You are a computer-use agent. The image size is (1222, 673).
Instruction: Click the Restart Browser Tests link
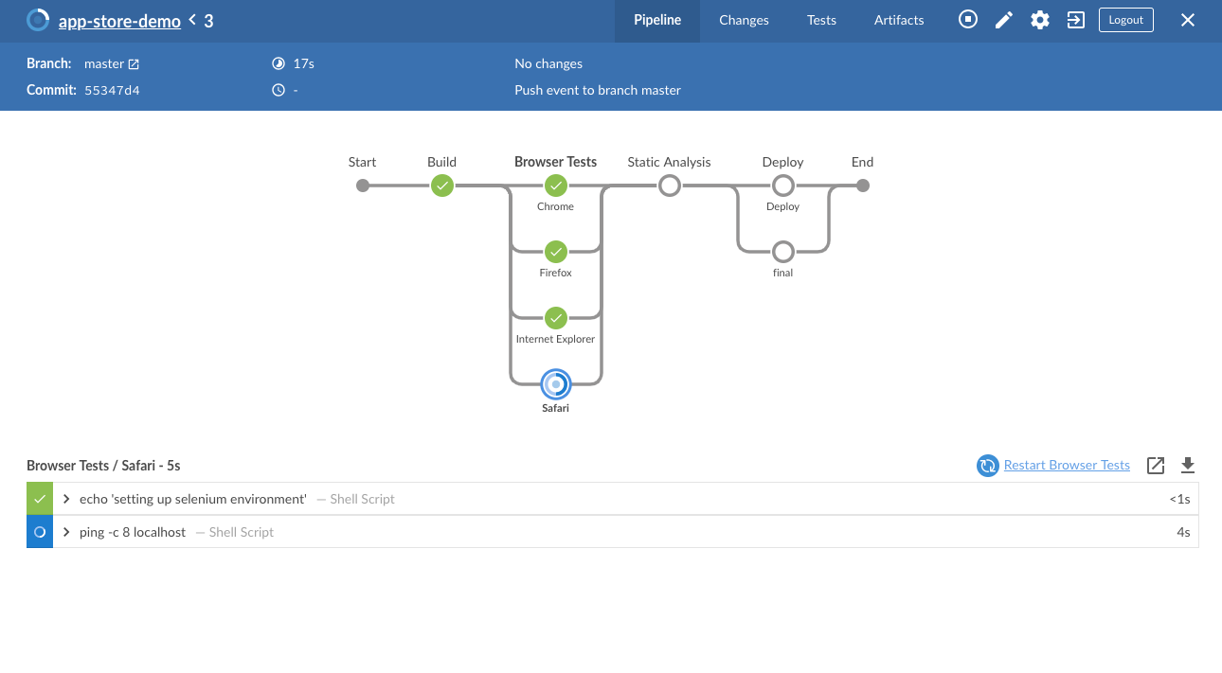tap(1067, 465)
